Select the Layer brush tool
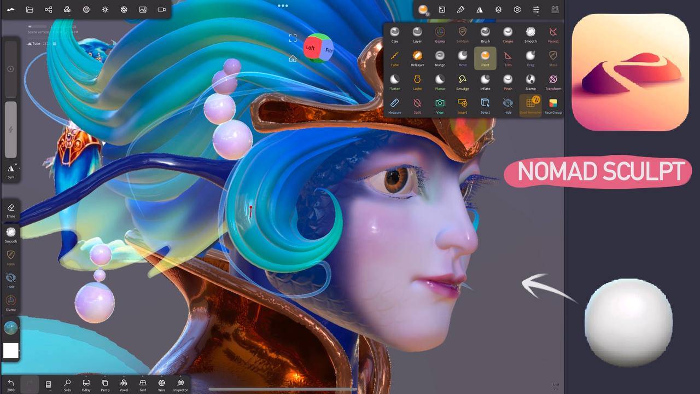The height and width of the screenshot is (394, 700). coord(417,34)
